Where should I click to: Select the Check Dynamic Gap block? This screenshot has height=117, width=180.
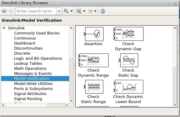pos(128,34)
